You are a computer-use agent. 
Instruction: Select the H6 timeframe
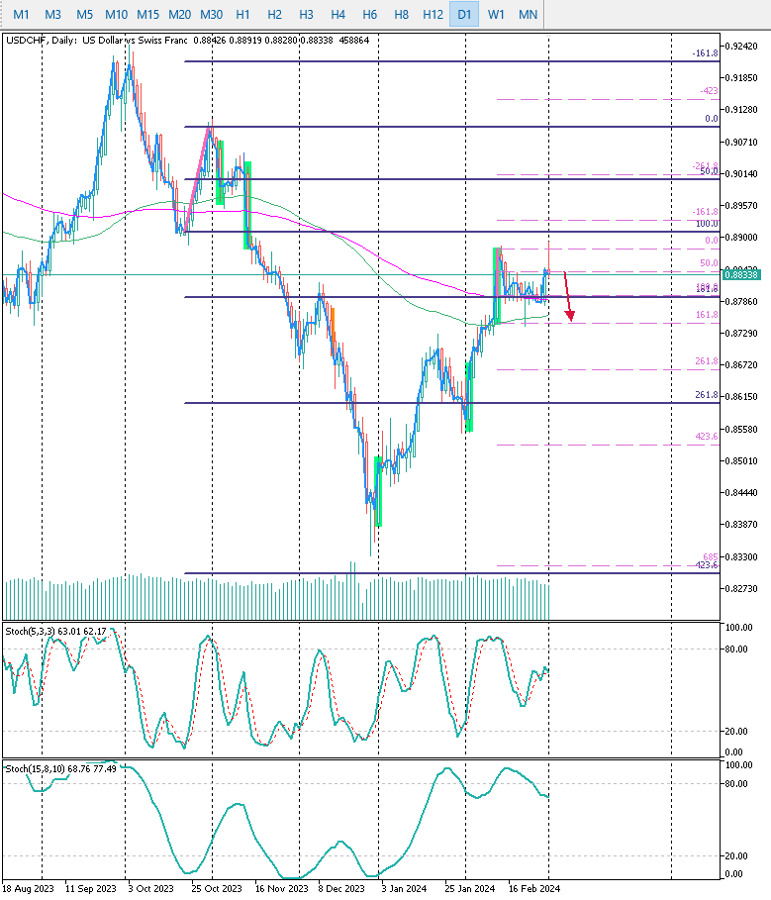pos(369,14)
